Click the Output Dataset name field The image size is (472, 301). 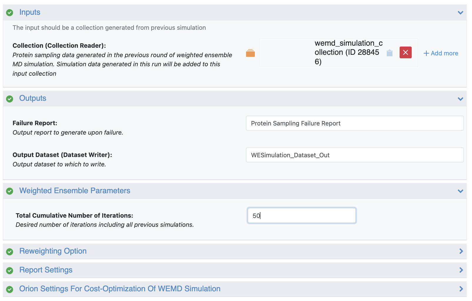coord(355,155)
